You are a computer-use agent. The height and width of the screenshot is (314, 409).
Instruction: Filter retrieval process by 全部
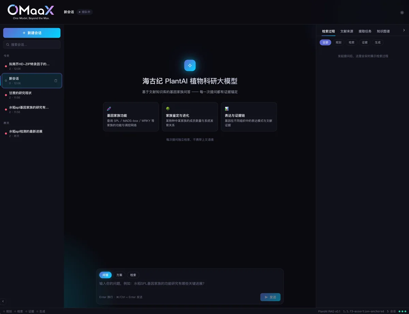point(325,42)
